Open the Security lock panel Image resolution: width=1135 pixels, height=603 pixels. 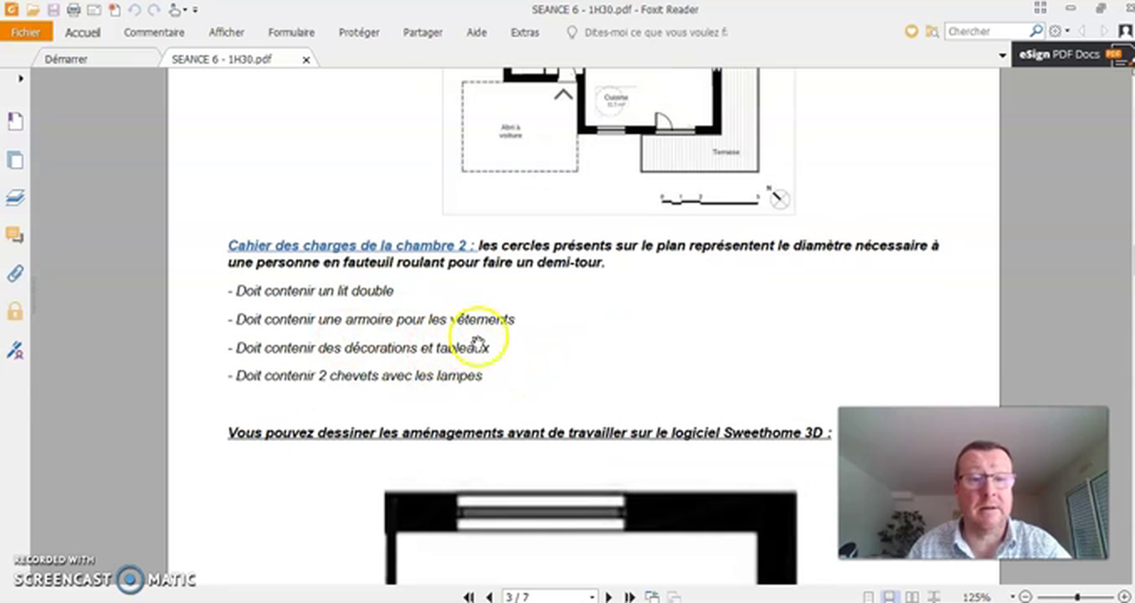[15, 312]
